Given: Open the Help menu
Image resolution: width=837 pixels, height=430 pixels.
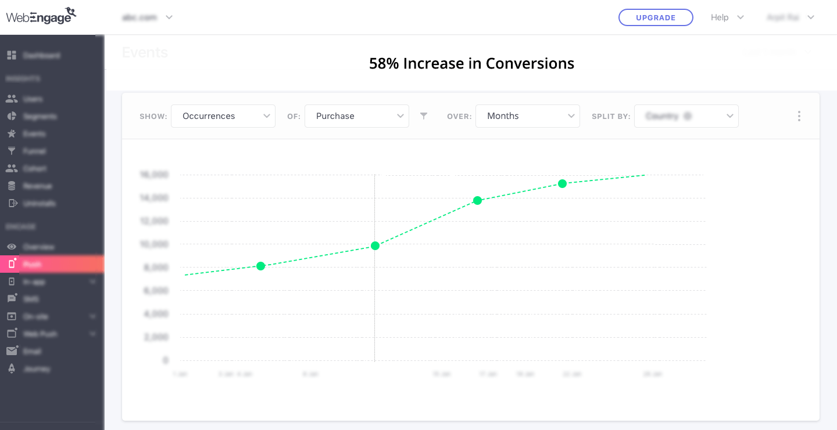Looking at the screenshot, I should [726, 17].
